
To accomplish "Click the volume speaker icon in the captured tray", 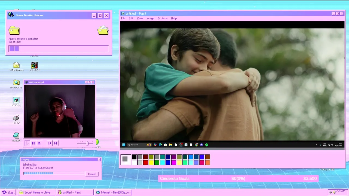I will 332,145.
